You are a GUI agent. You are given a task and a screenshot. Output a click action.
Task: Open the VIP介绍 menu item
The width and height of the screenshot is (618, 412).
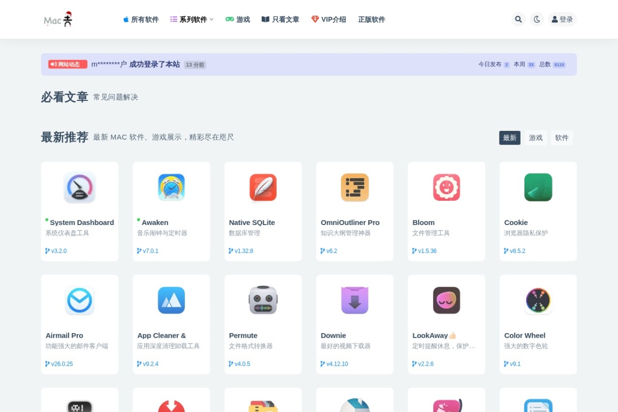pos(329,20)
